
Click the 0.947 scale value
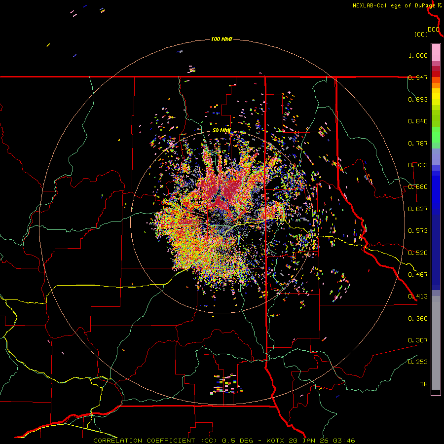click(x=418, y=77)
